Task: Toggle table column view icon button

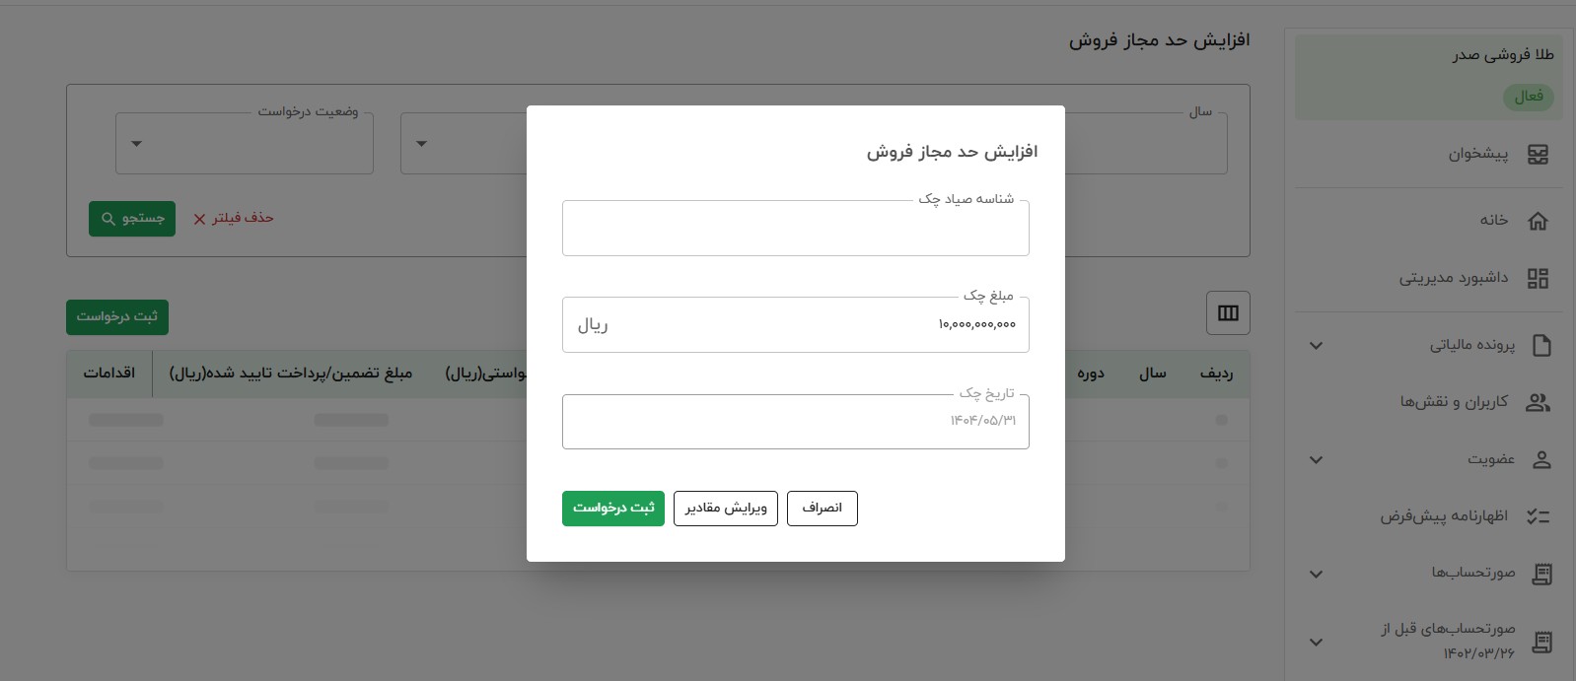Action: click(x=1228, y=313)
